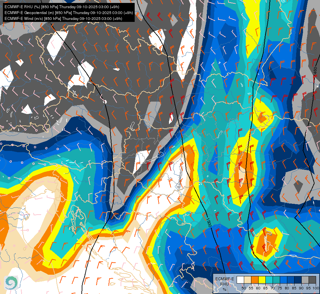
Task: Select the 'ECMWF-E Geopotential (m)' title line
Action: [x=69, y=13]
